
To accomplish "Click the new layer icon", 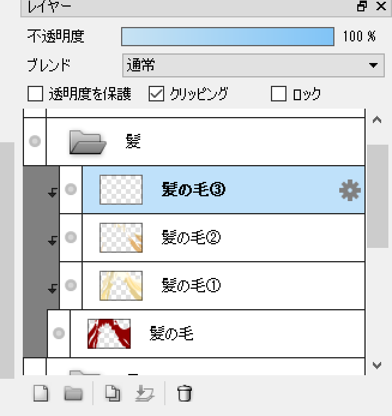I will pos(41,394).
